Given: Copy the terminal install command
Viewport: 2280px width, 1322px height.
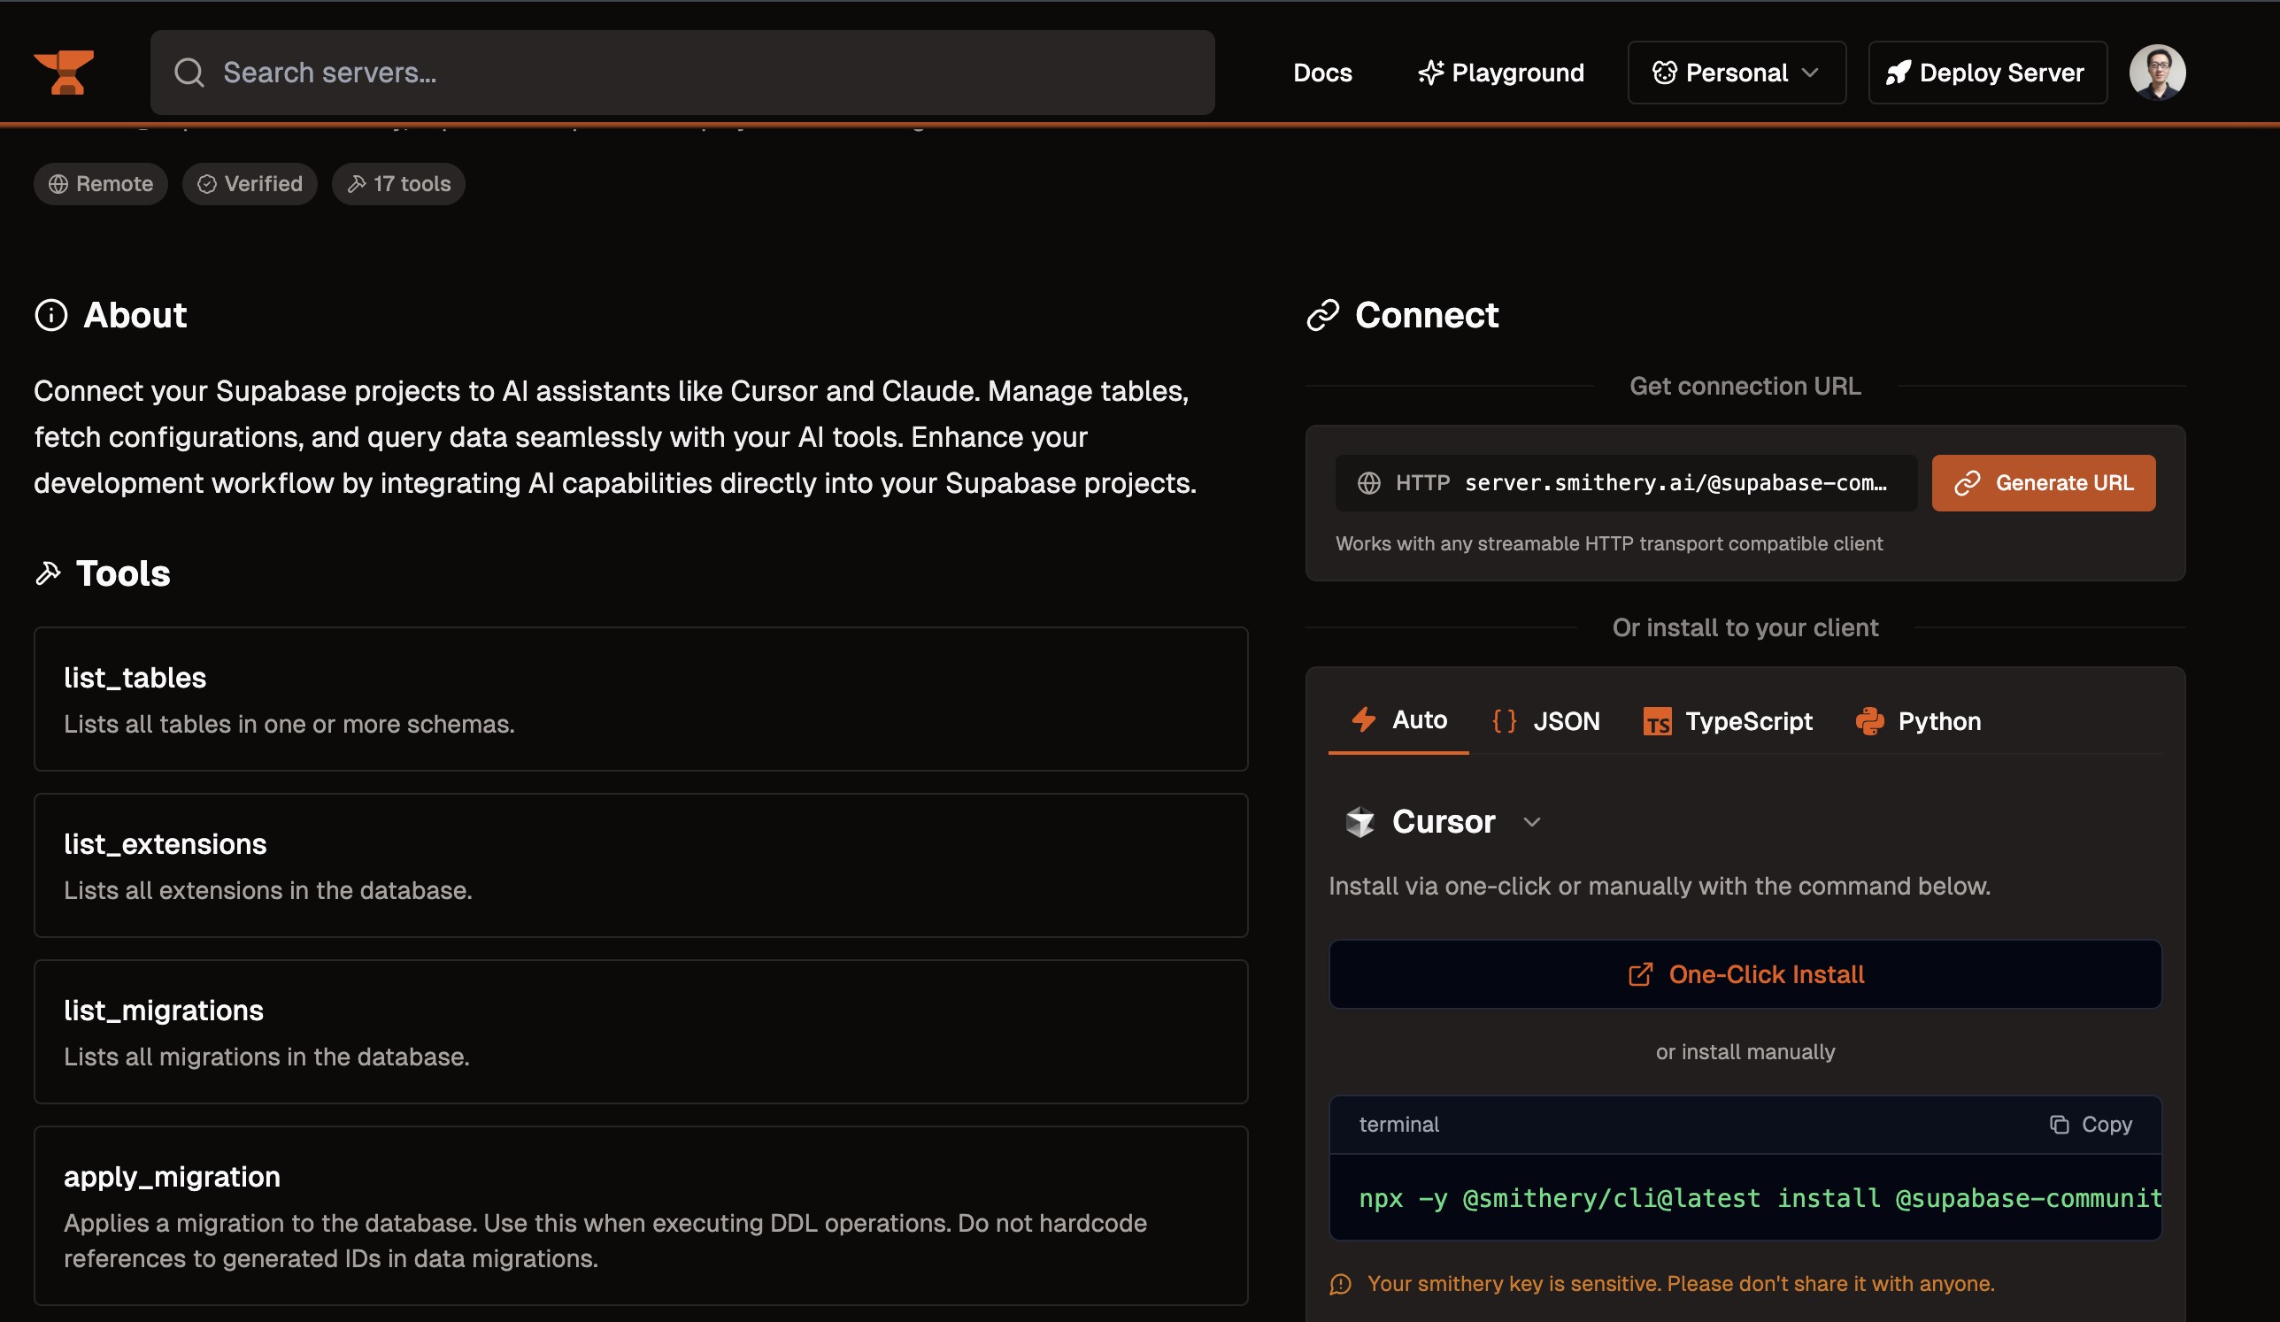Looking at the screenshot, I should (x=2090, y=1124).
